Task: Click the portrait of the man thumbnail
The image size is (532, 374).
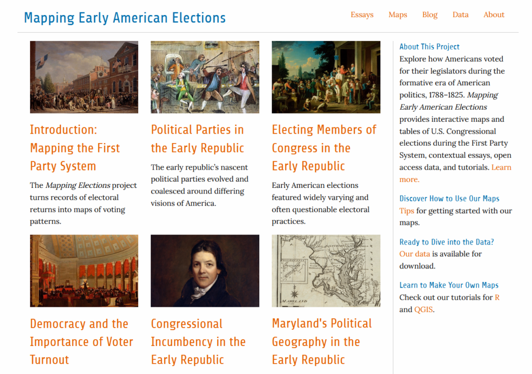Action: tap(205, 270)
